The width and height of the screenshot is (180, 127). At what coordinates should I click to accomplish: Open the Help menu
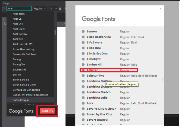click(x=6, y=3)
